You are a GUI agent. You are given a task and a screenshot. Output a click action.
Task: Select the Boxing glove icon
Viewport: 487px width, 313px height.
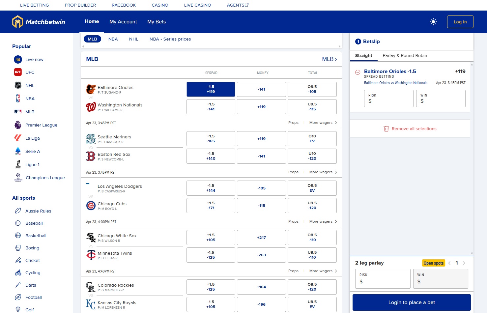18,248
